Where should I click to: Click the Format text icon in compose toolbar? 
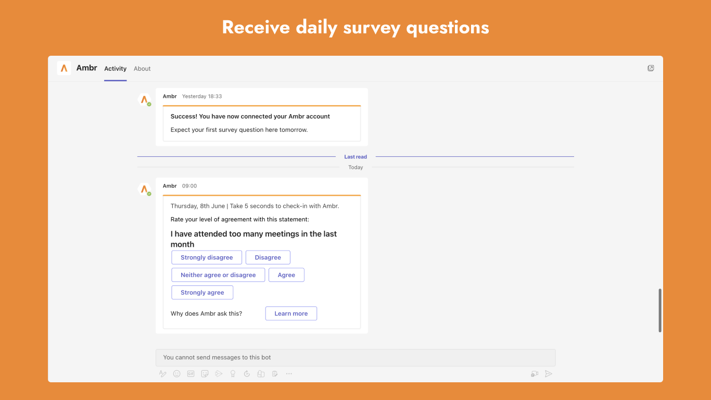pos(163,373)
